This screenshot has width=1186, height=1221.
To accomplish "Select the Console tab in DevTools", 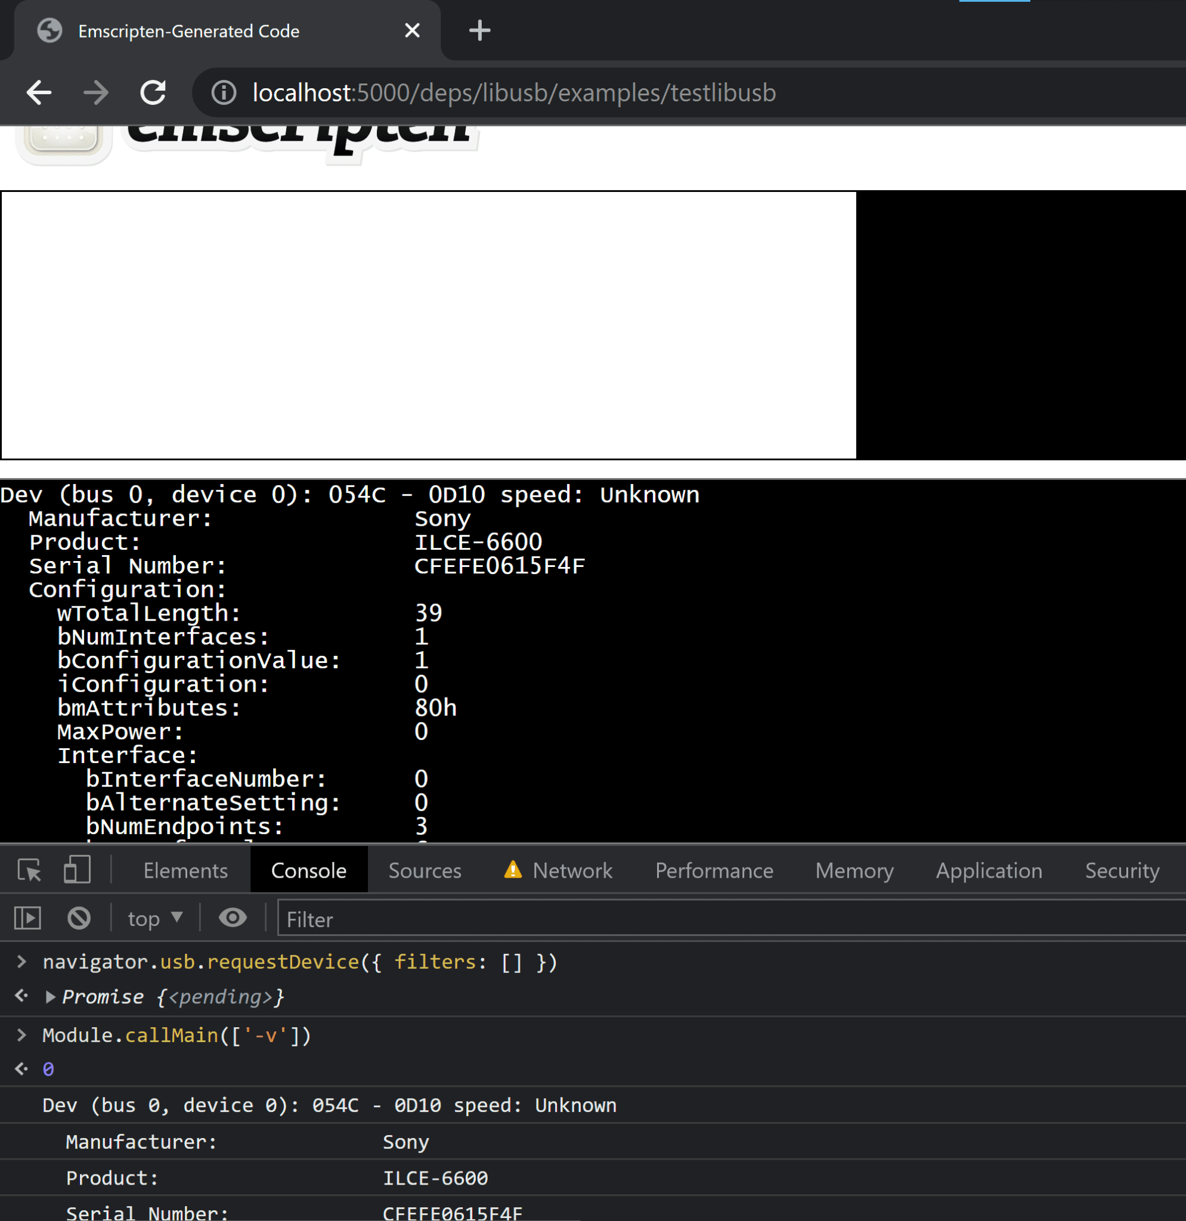I will [x=308, y=870].
